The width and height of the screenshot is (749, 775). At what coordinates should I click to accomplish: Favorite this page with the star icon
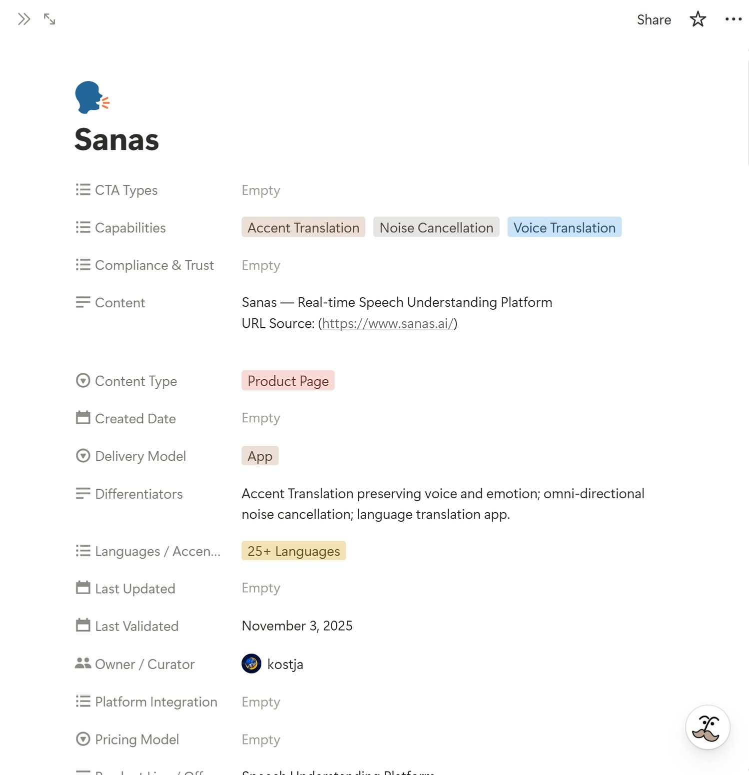[698, 19]
